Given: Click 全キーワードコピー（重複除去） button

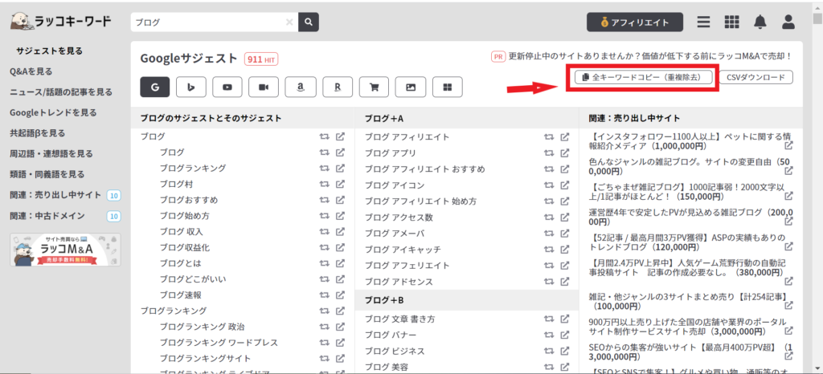Looking at the screenshot, I should pos(645,78).
